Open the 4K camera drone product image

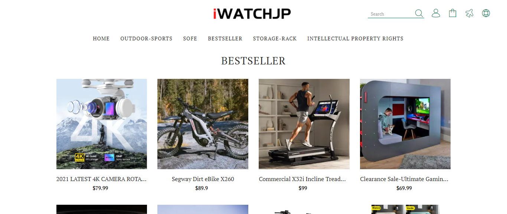tap(102, 124)
